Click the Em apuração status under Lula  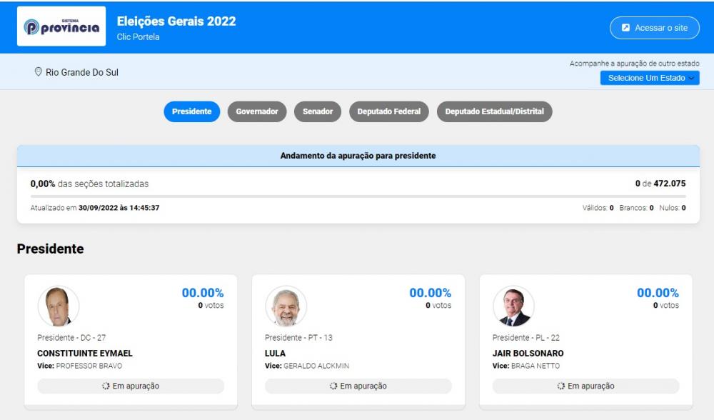358,386
